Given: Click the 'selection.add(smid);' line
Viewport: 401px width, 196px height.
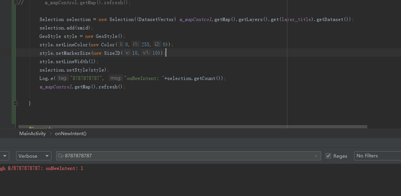Looking at the screenshot, I should (x=66, y=28).
